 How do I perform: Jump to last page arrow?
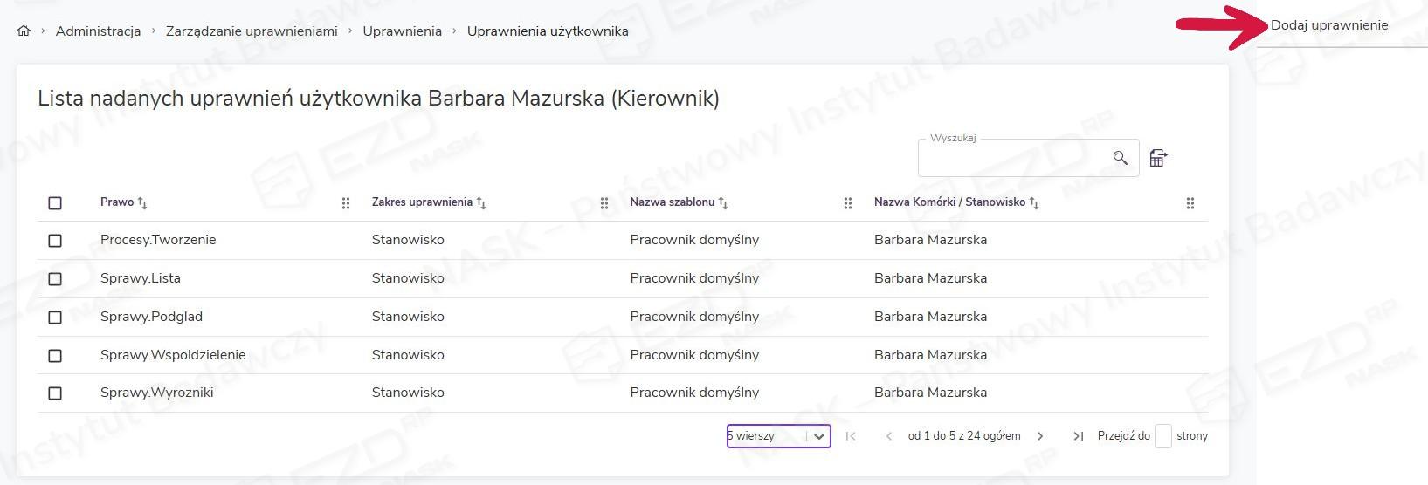(1078, 436)
